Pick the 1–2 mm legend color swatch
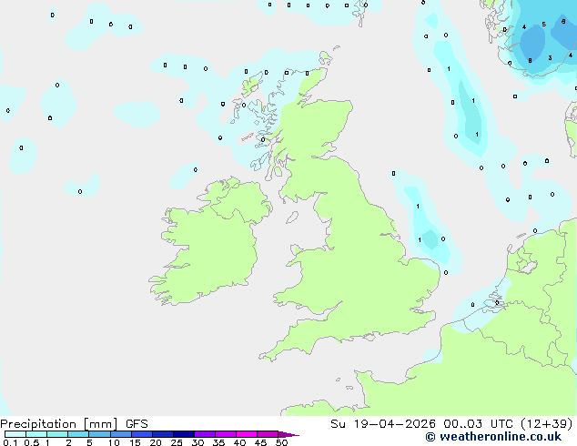Image resolution: width=577 pixels, height=446 pixels. tap(57, 434)
